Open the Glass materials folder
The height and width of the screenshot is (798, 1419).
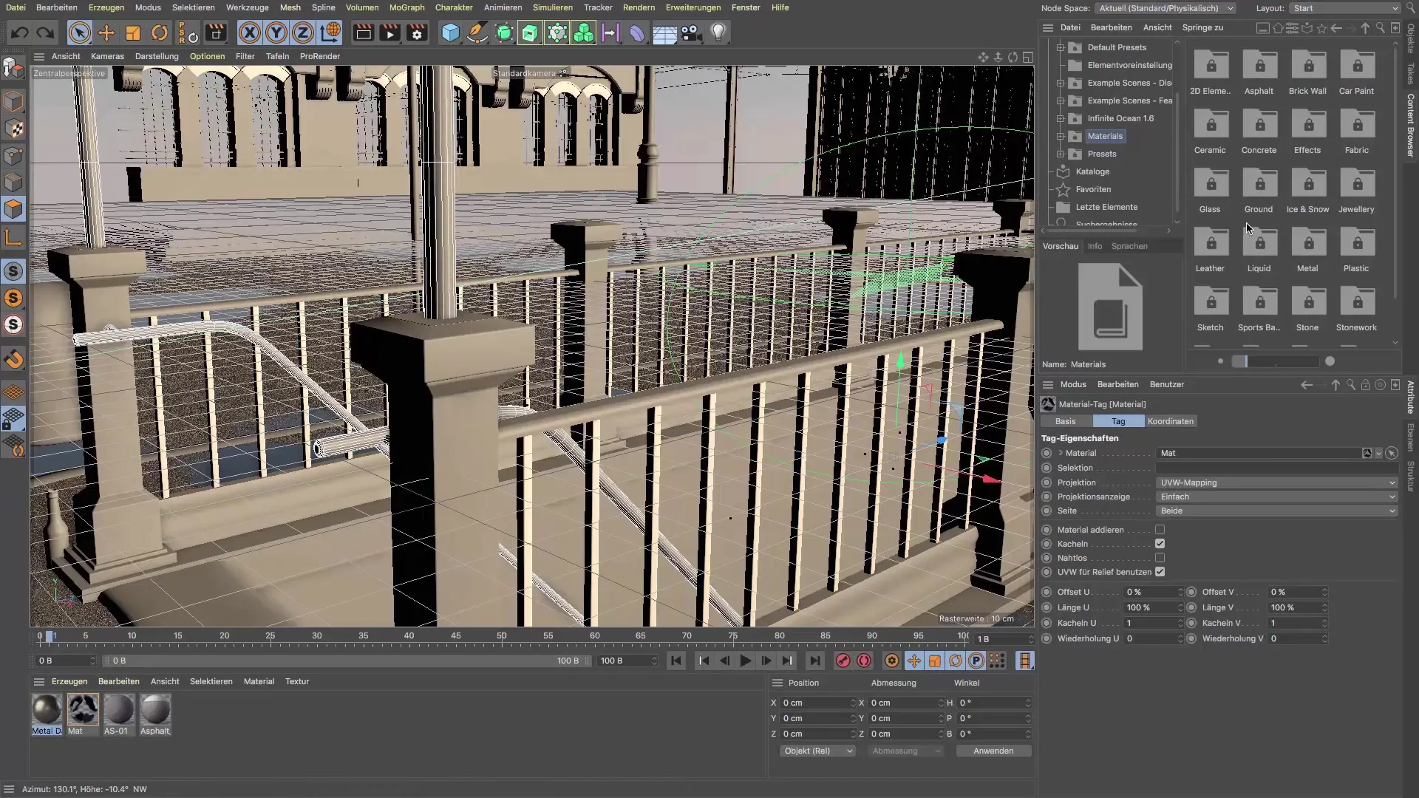pos(1210,191)
